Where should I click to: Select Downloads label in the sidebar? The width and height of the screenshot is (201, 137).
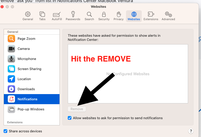point(26,89)
